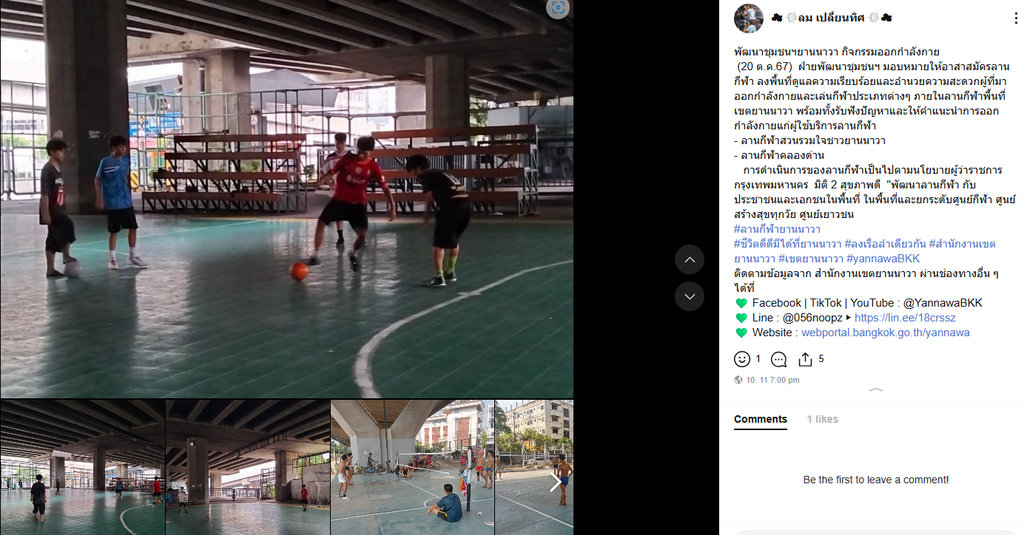This screenshot has width=1027, height=535.
Task: Collapse the post text with small caret
Action: (875, 389)
